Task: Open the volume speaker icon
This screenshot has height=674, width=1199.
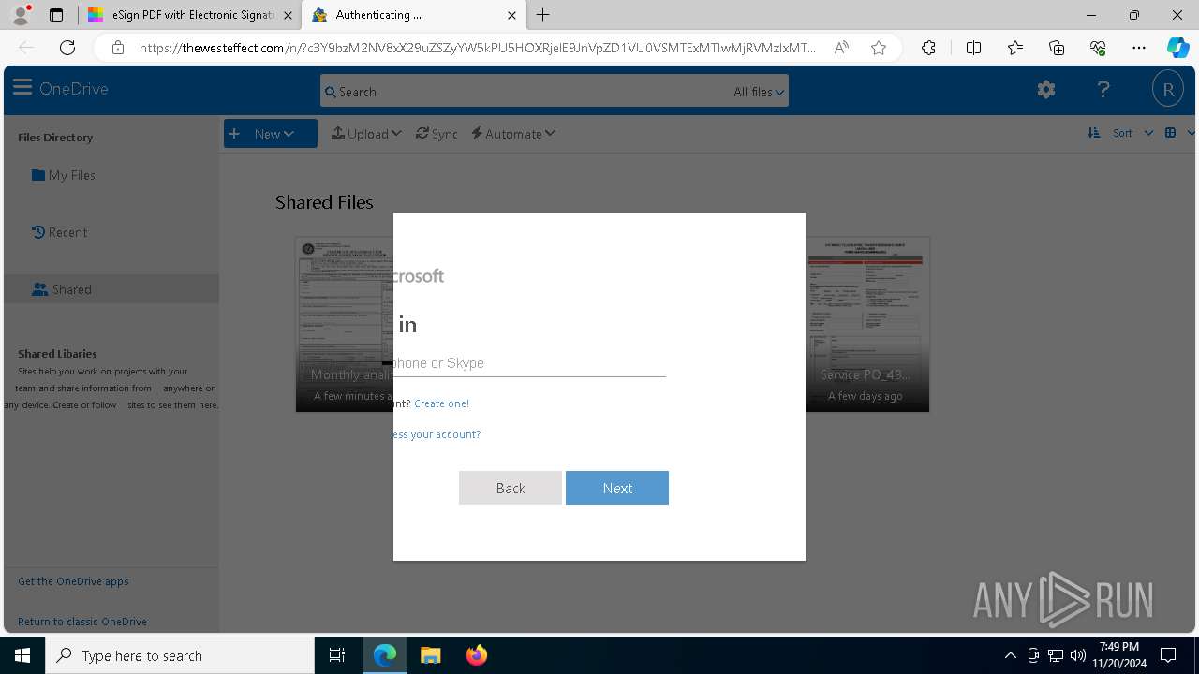Action: click(1078, 655)
